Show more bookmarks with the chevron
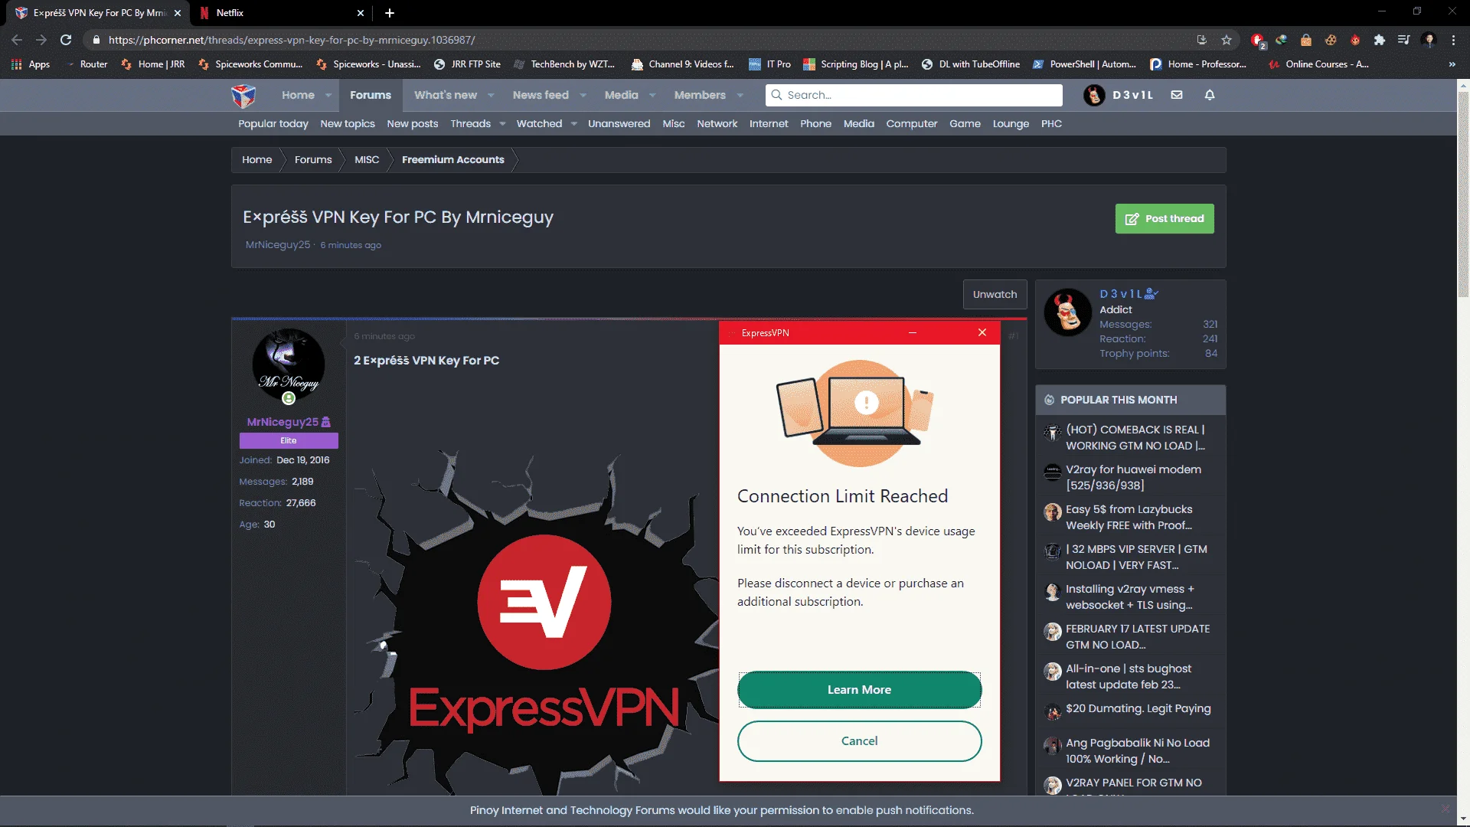Screen dimensions: 1470x827 click(x=1452, y=64)
